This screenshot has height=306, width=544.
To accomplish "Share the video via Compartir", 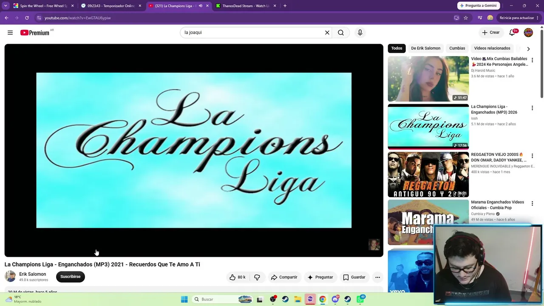I will tap(284, 277).
